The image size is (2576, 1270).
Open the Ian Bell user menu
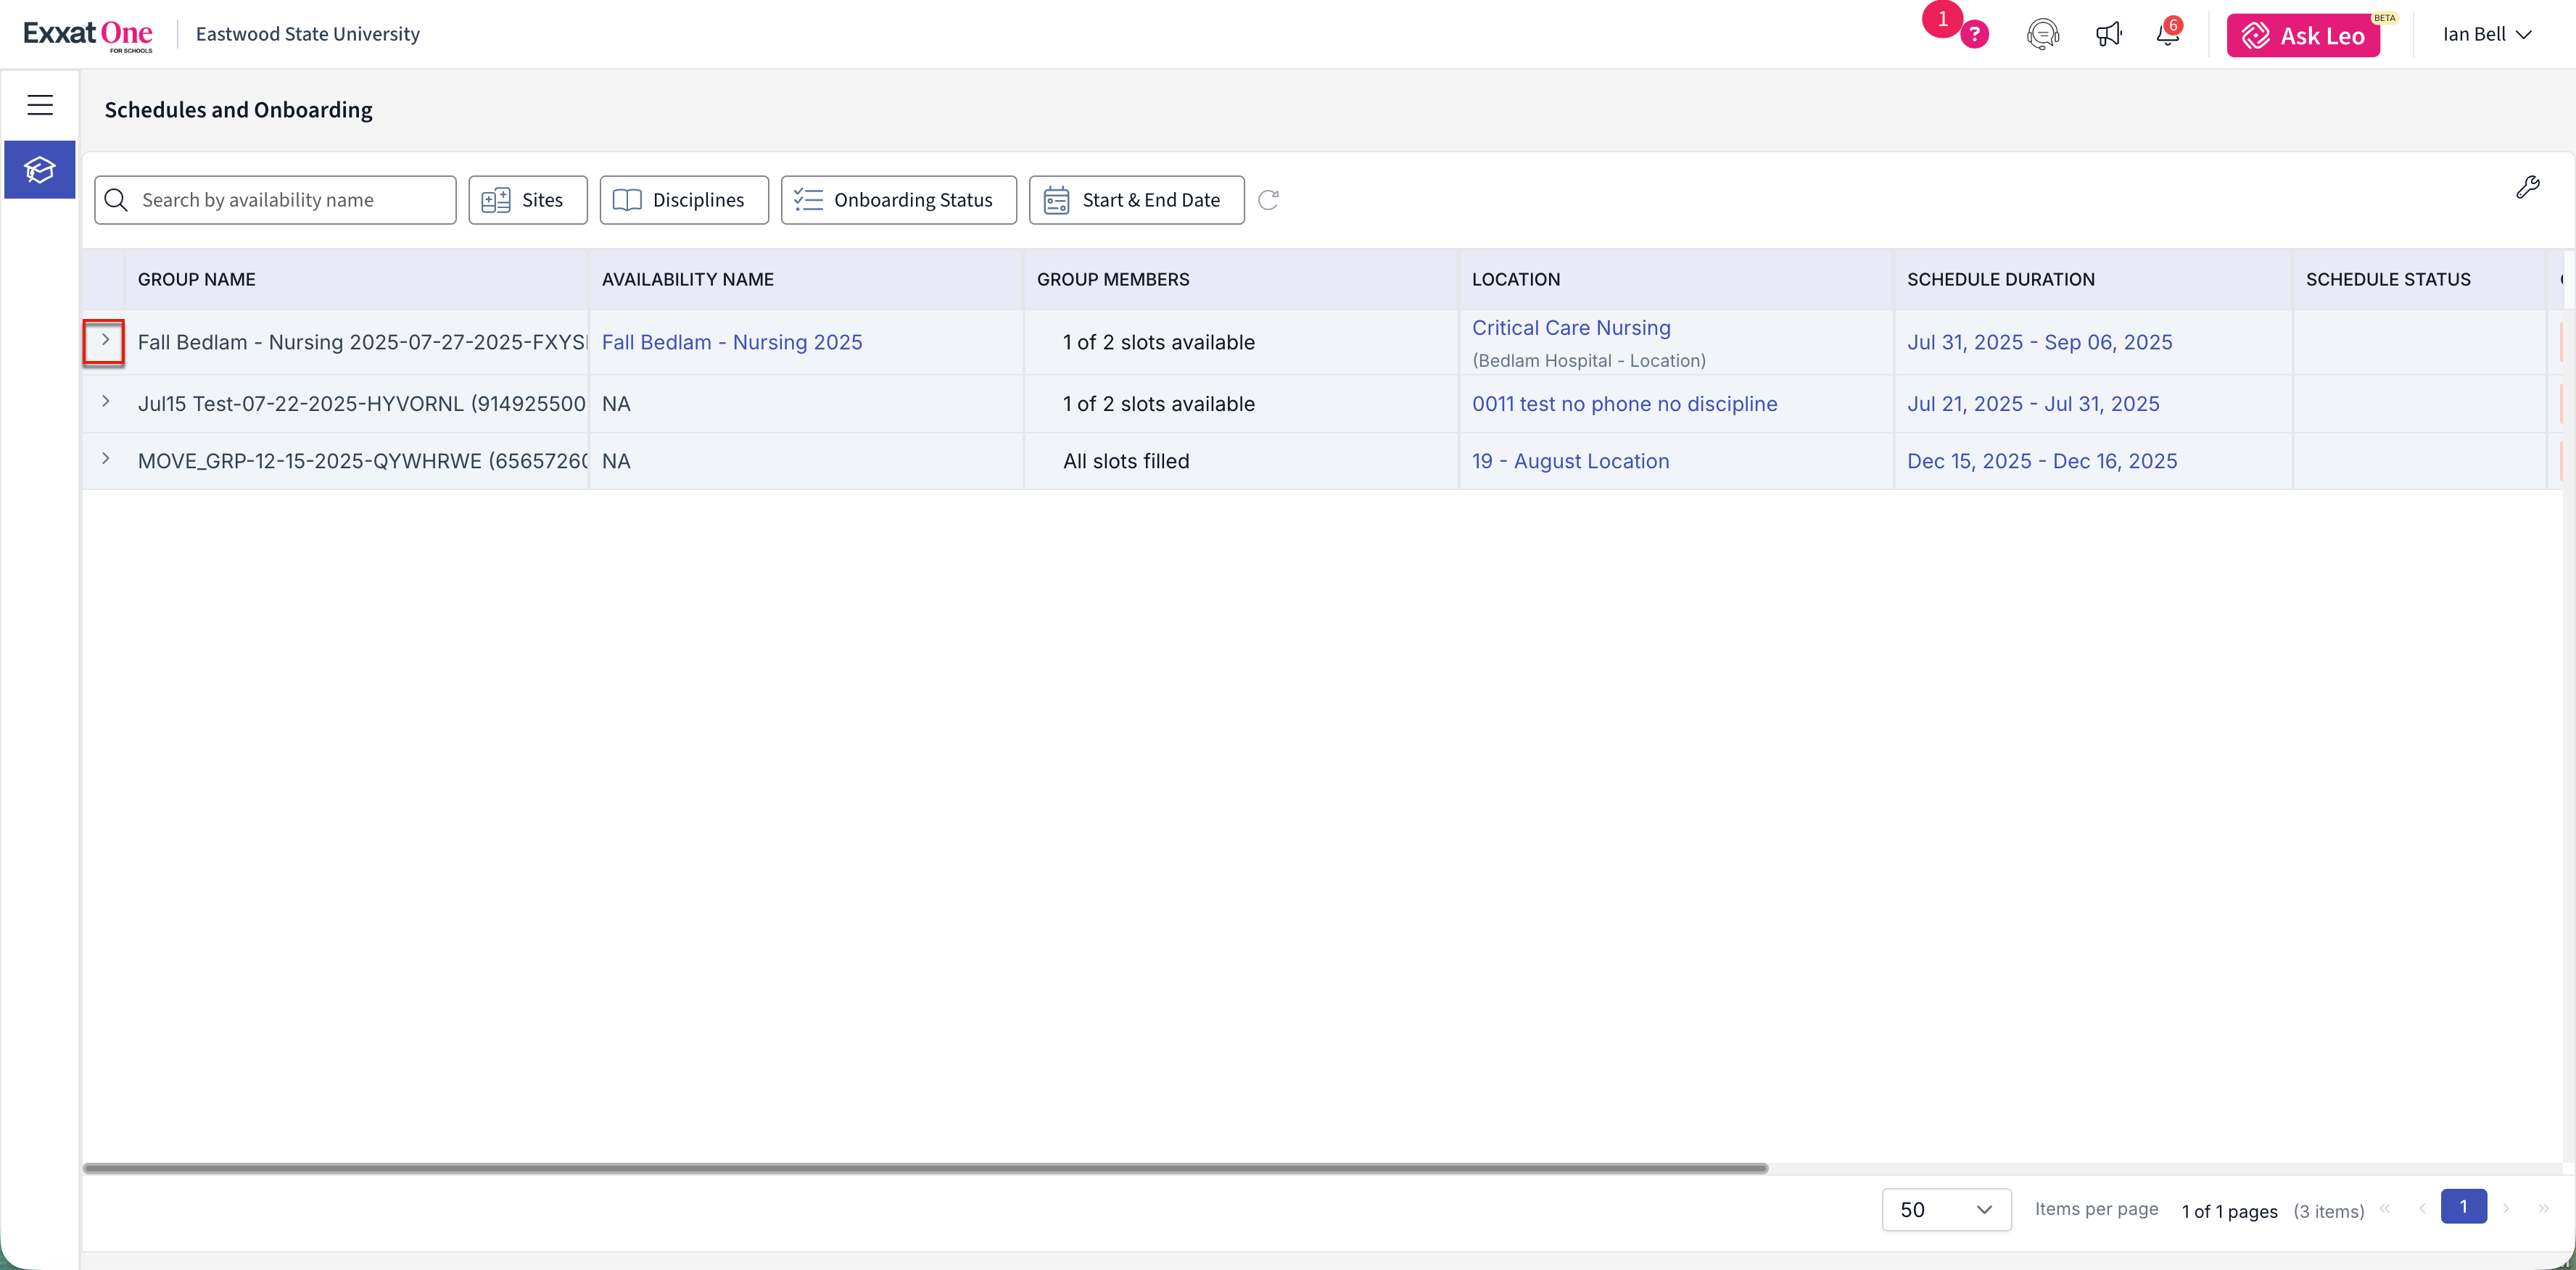[2486, 35]
